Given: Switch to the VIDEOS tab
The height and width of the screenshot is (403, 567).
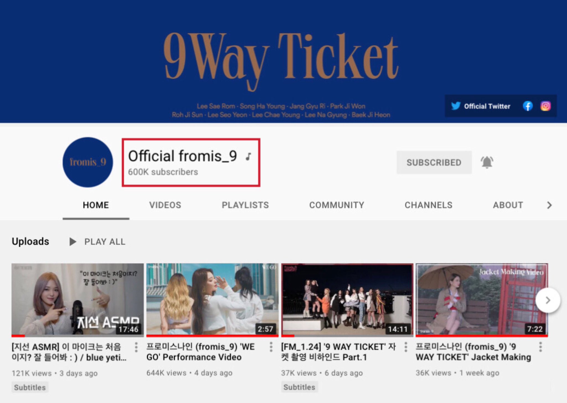Looking at the screenshot, I should tap(165, 205).
